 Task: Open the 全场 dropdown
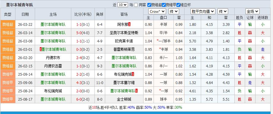(253, 12)
